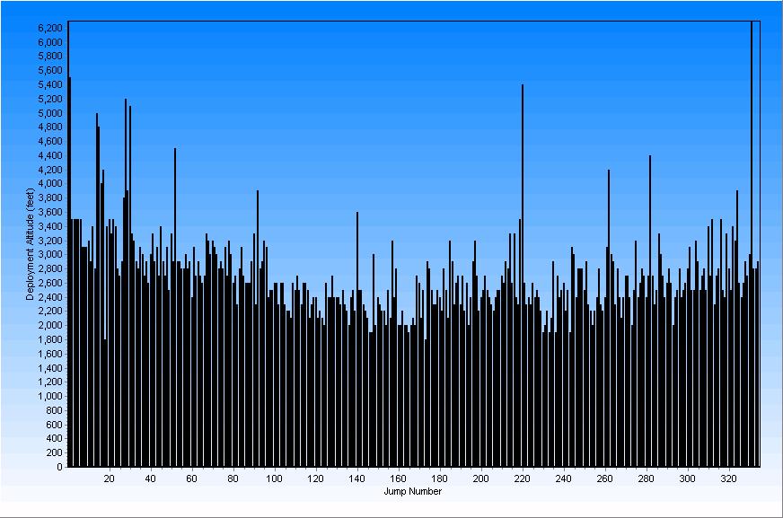Click the 1,000 altitude tick label
This screenshot has width=783, height=518.
(50, 396)
